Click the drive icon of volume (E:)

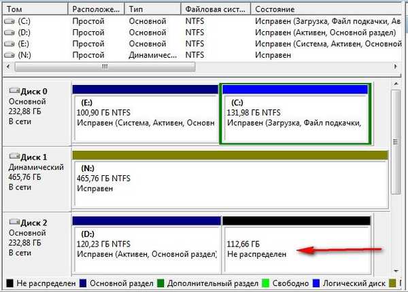[x=10, y=43]
